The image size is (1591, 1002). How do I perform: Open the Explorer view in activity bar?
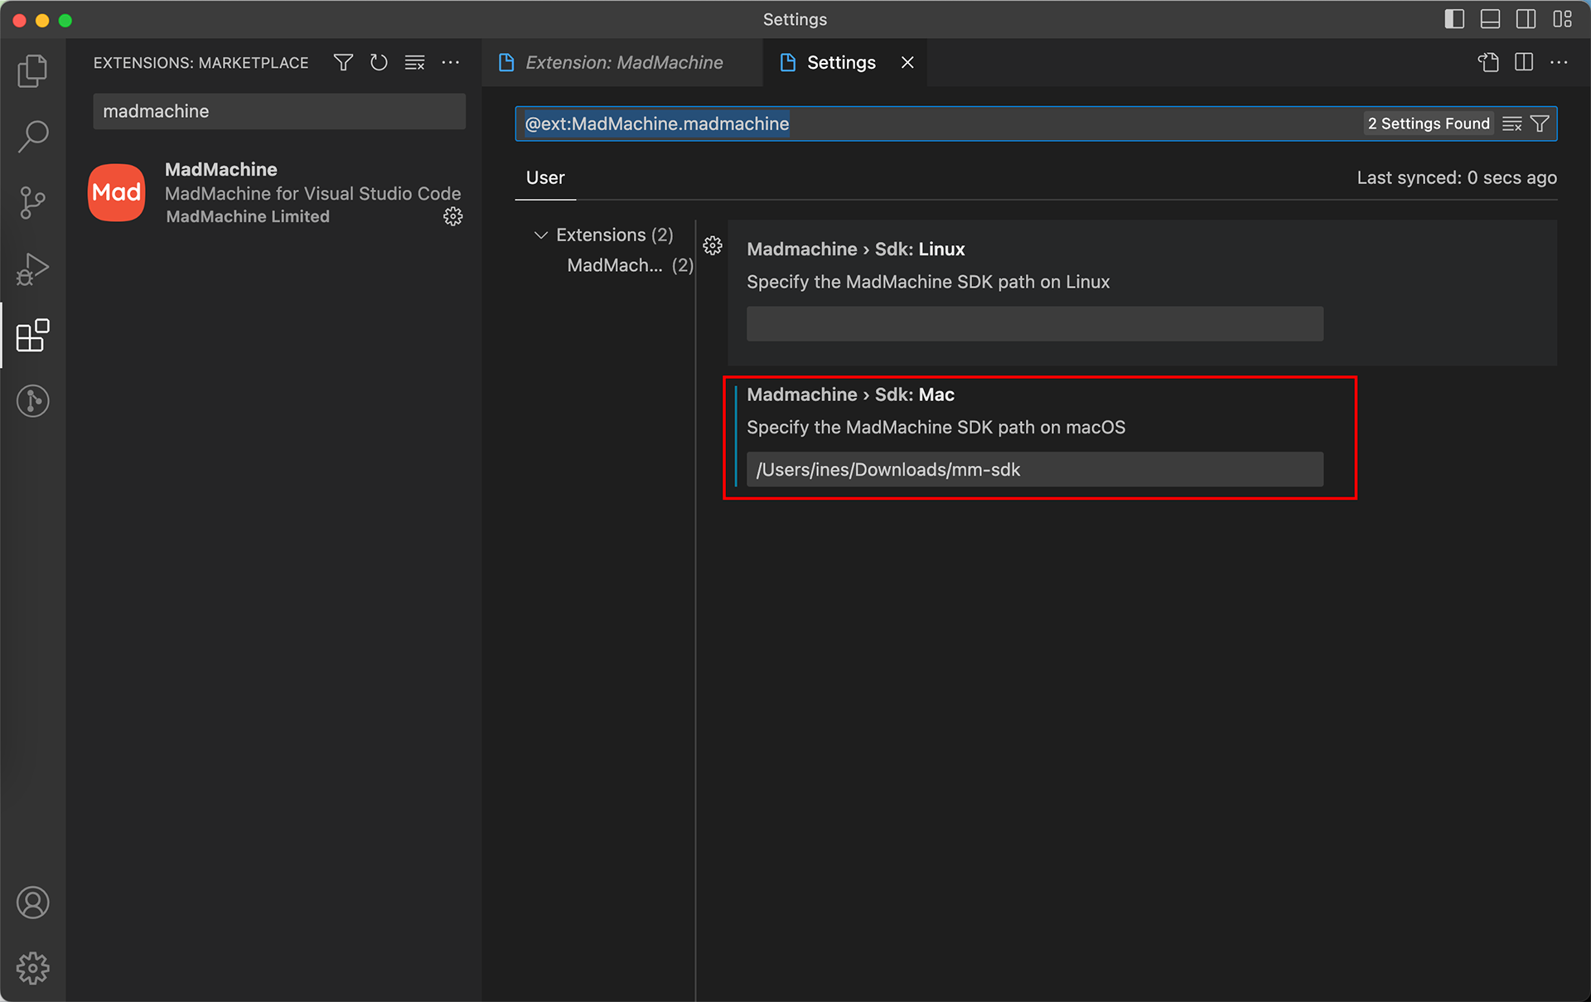(32, 70)
